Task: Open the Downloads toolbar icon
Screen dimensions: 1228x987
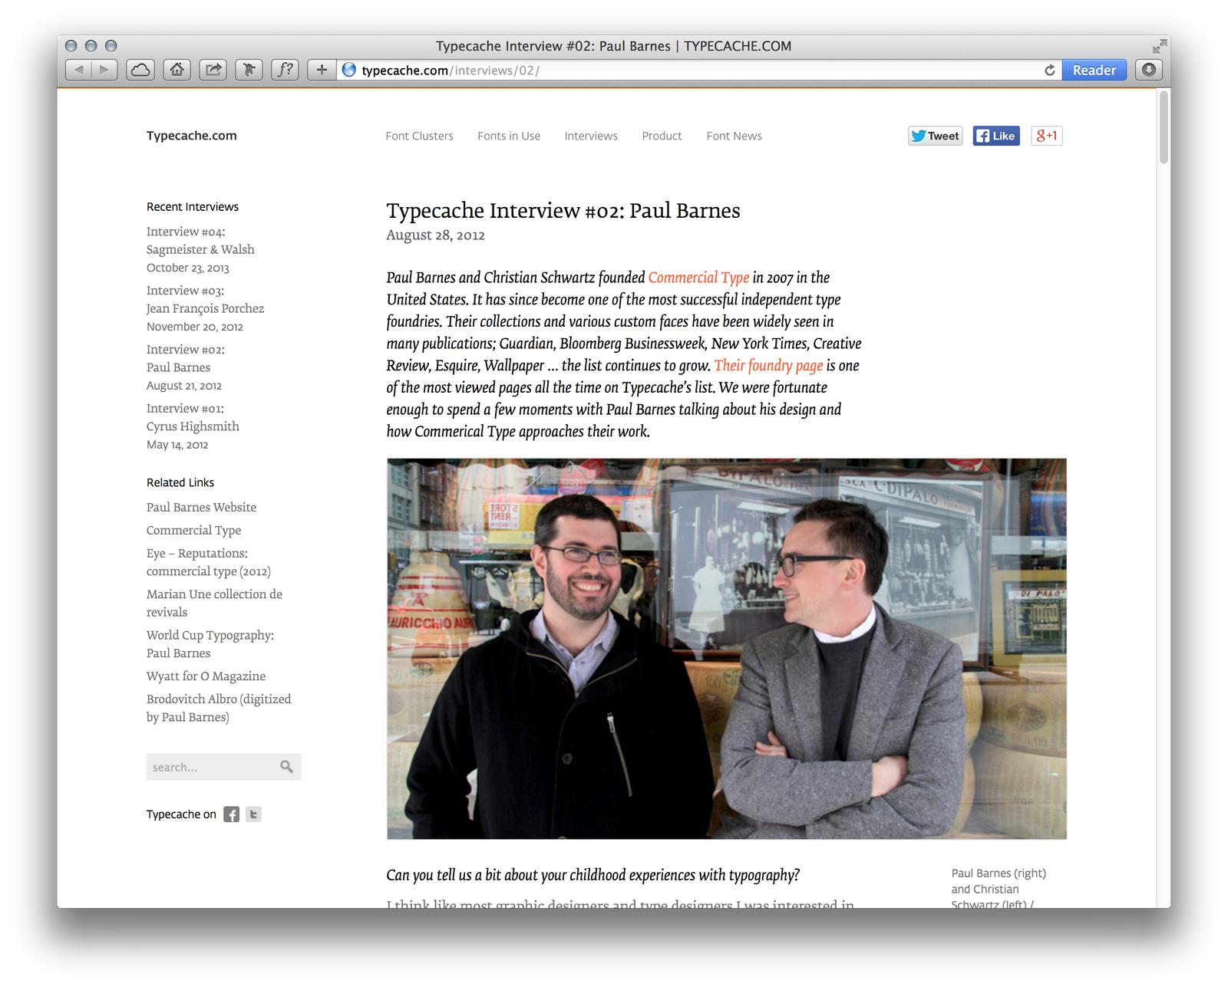Action: coord(1148,70)
